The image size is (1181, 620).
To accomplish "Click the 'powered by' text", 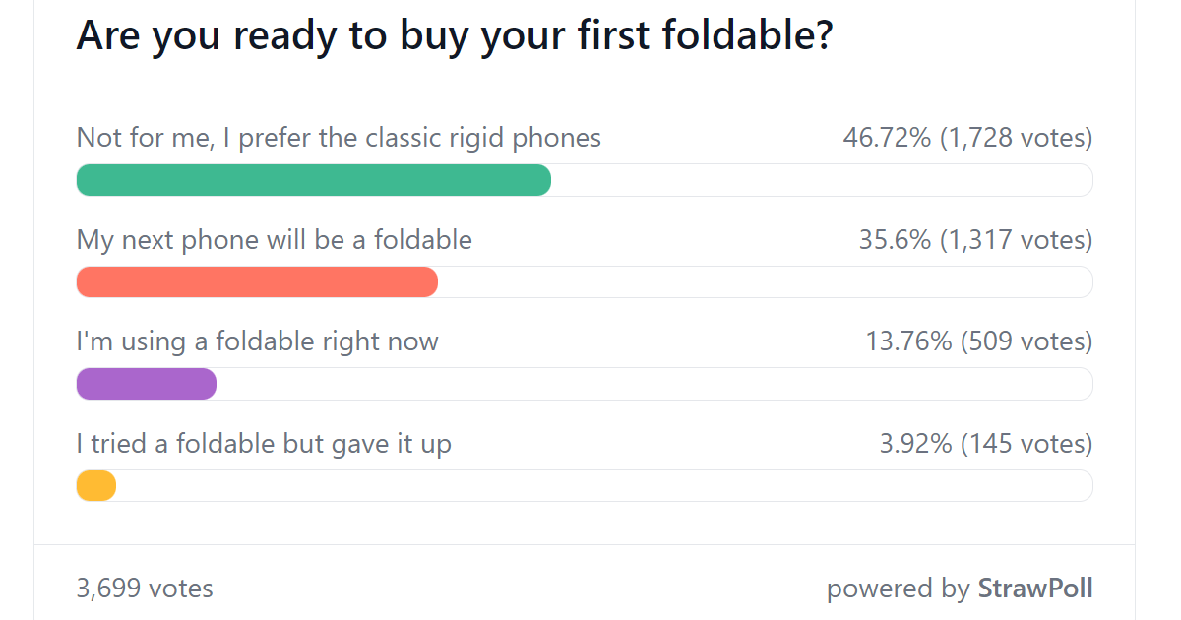I will [x=899, y=589].
